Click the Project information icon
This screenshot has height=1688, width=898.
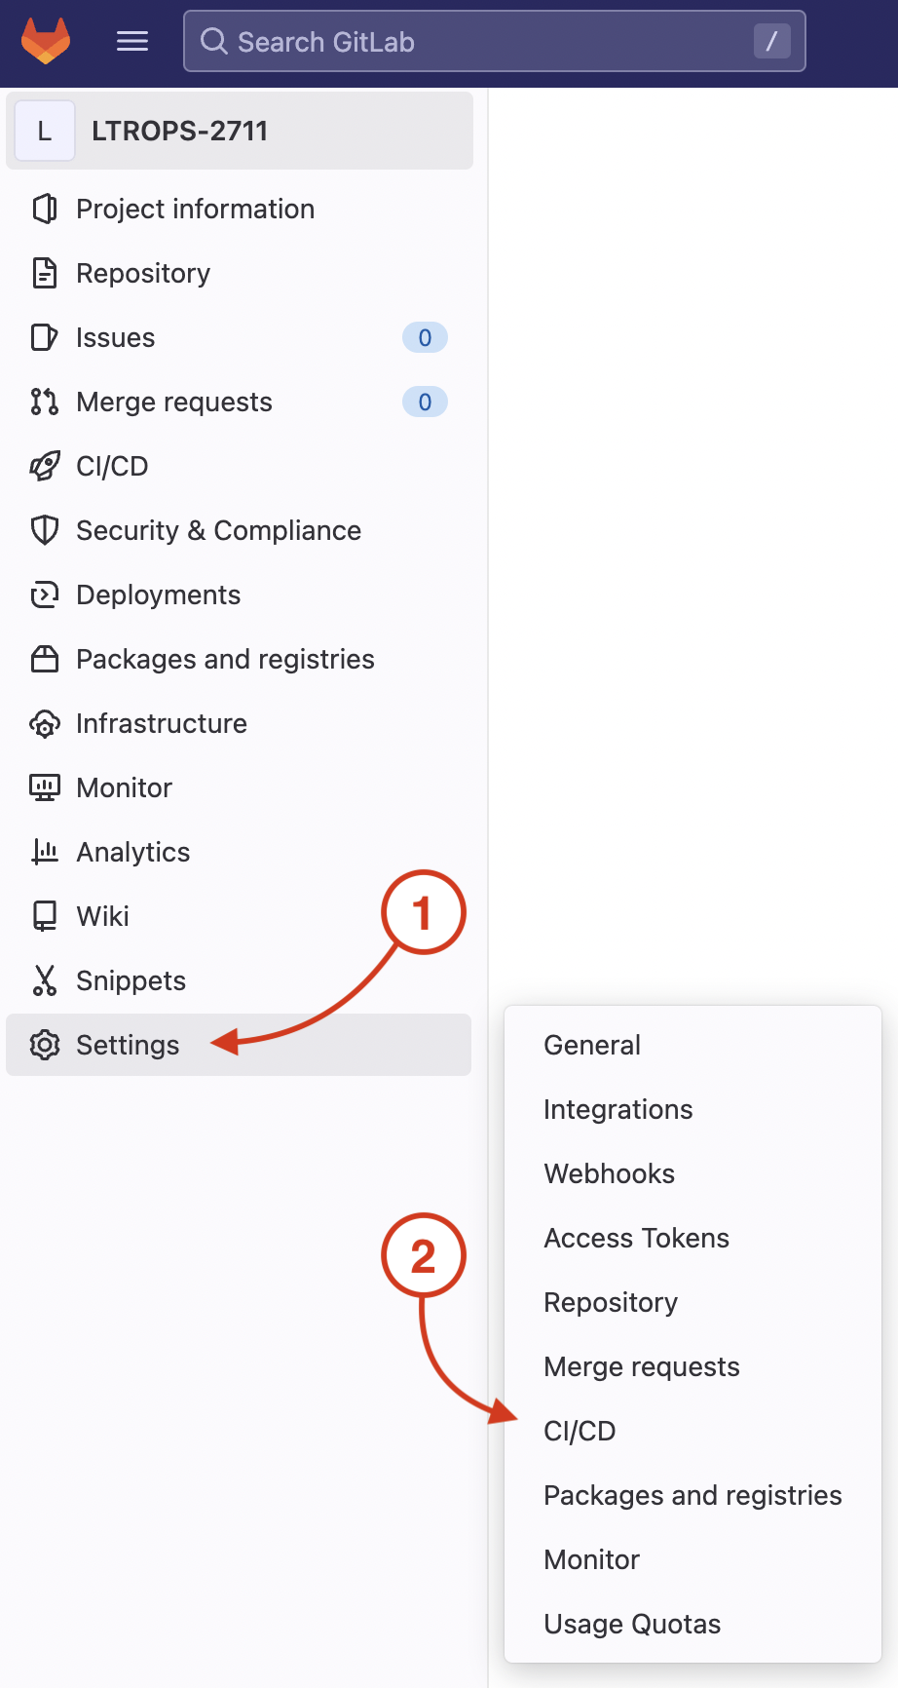pos(45,209)
